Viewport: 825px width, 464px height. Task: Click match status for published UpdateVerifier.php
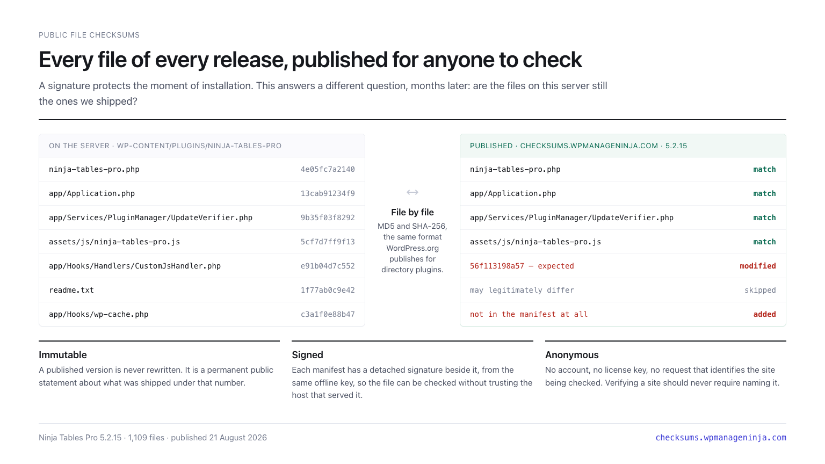764,218
